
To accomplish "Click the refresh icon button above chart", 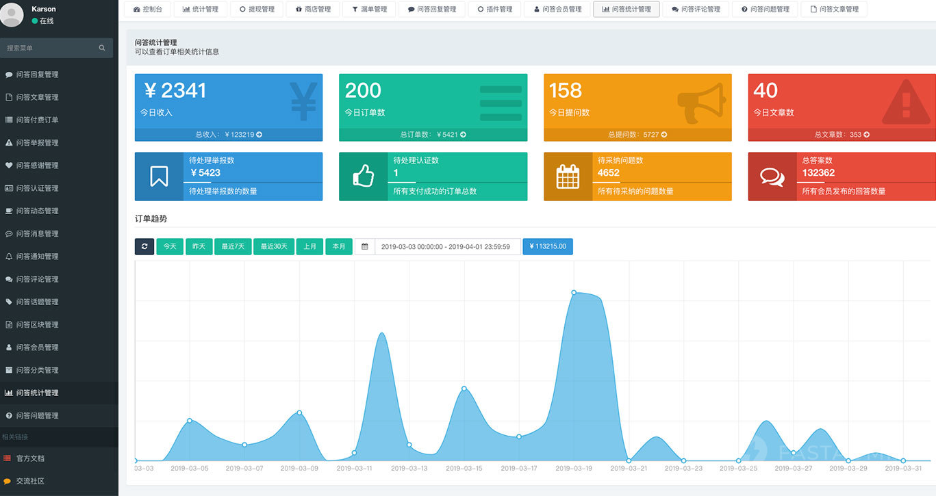I will pyautogui.click(x=144, y=246).
